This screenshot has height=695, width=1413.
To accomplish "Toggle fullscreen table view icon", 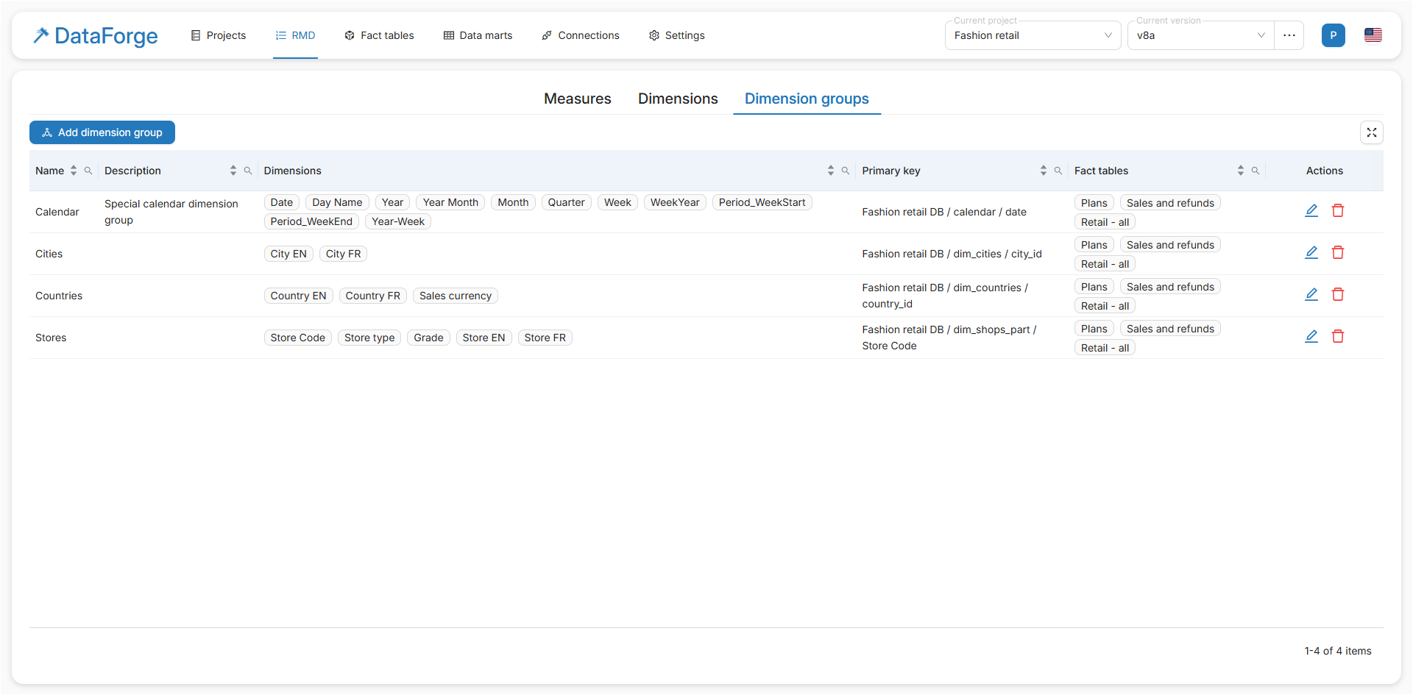I will (1371, 132).
